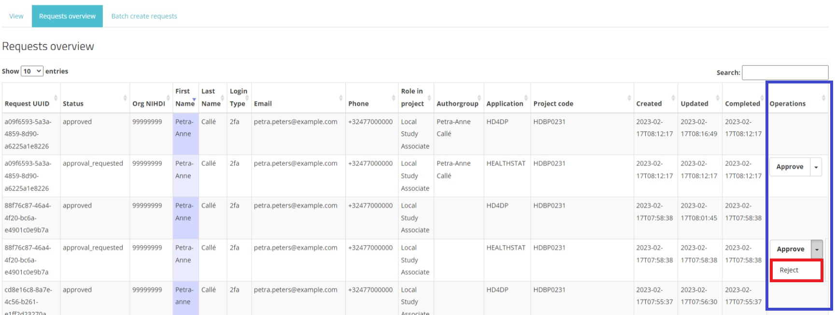Sort by the Updated column header
The width and height of the screenshot is (836, 315).
pos(694,104)
